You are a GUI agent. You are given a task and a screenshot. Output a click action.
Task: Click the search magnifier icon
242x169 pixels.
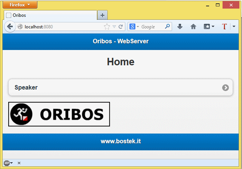tap(168, 26)
